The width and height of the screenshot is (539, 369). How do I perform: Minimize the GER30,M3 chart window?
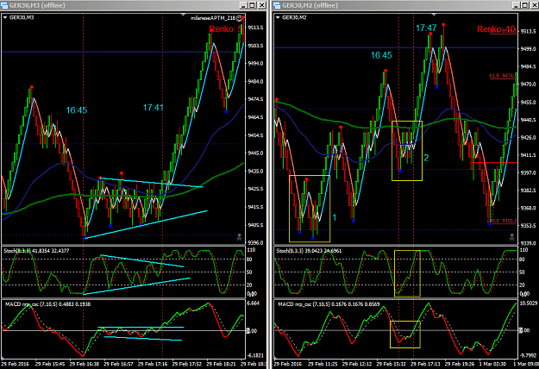tap(243, 5)
